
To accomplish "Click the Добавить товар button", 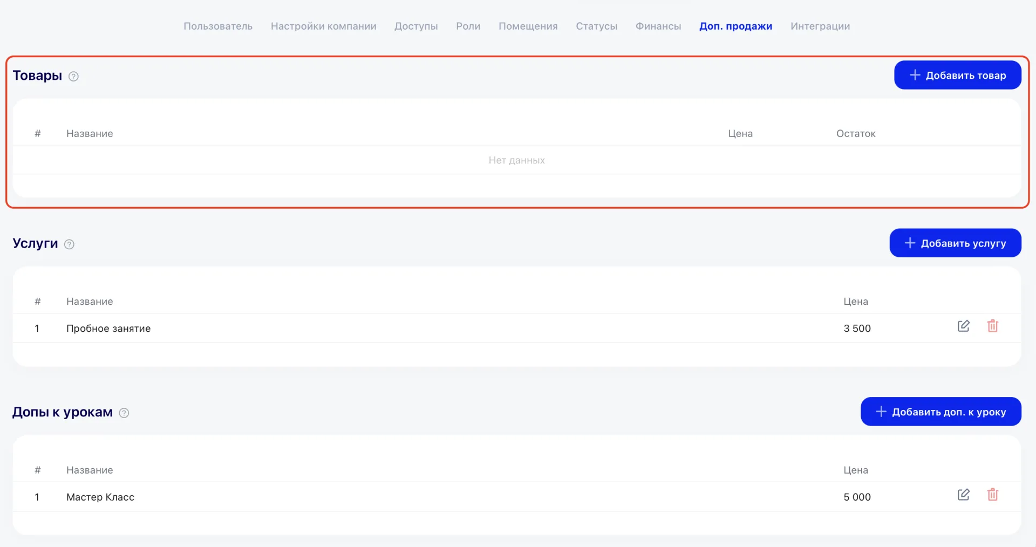I will [x=958, y=75].
